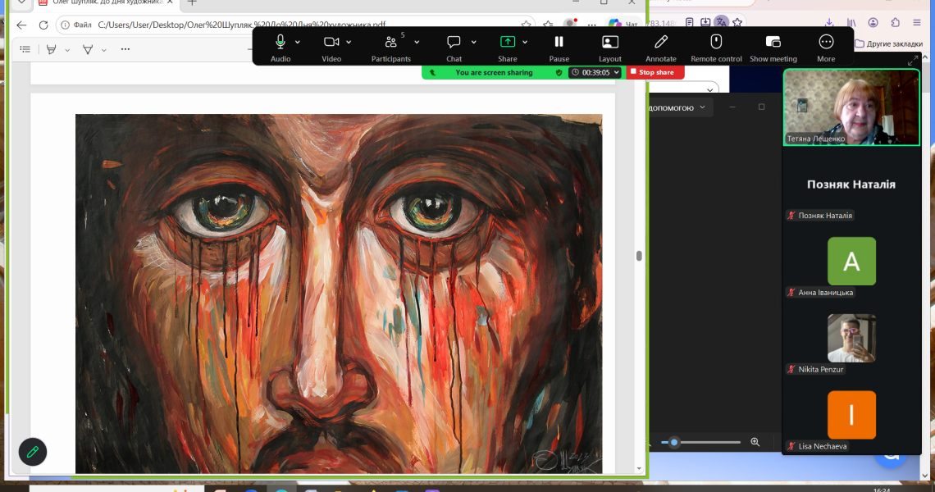Open the PDF table of contents icon

25,49
